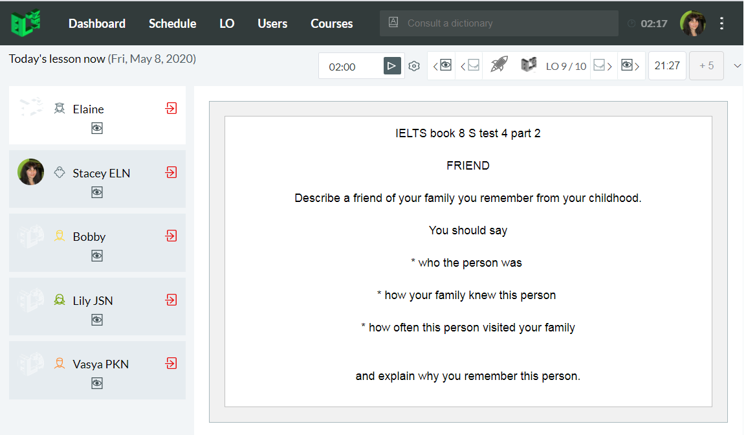Click the 'Today's lesson now' heading

57,59
